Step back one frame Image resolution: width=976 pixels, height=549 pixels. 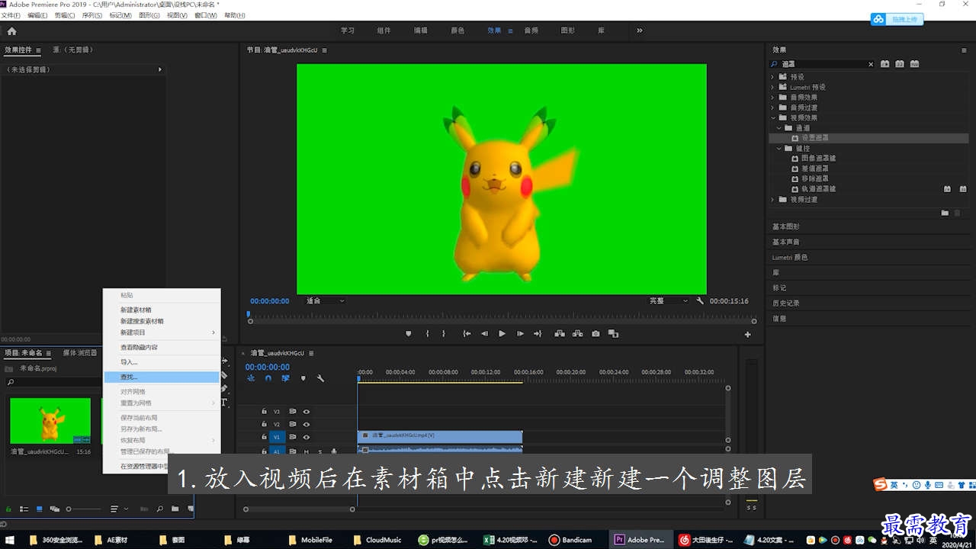pos(484,334)
